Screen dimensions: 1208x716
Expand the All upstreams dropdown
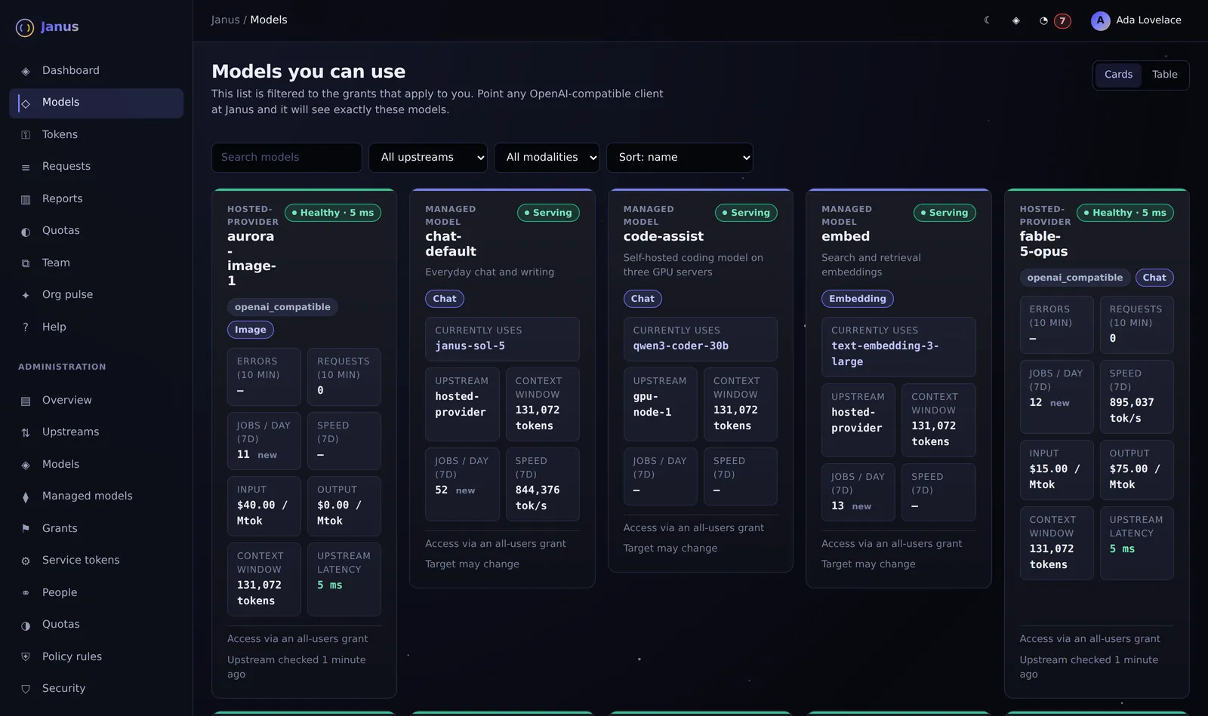tap(428, 158)
